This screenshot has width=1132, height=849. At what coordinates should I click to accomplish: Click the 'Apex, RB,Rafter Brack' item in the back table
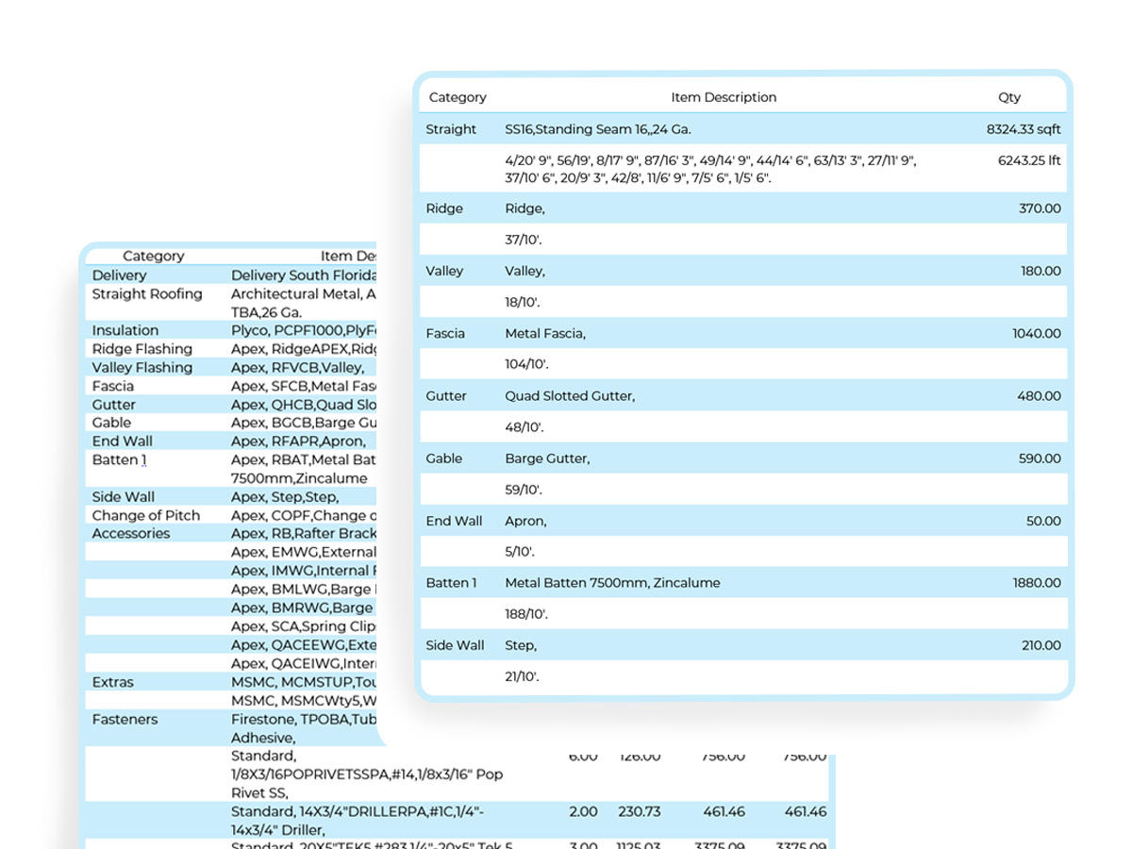(304, 533)
